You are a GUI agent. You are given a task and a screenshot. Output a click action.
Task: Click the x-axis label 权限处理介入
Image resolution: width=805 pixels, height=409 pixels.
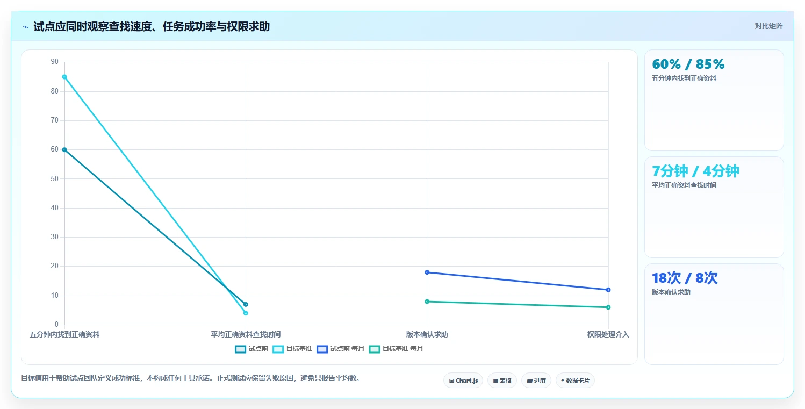(608, 334)
